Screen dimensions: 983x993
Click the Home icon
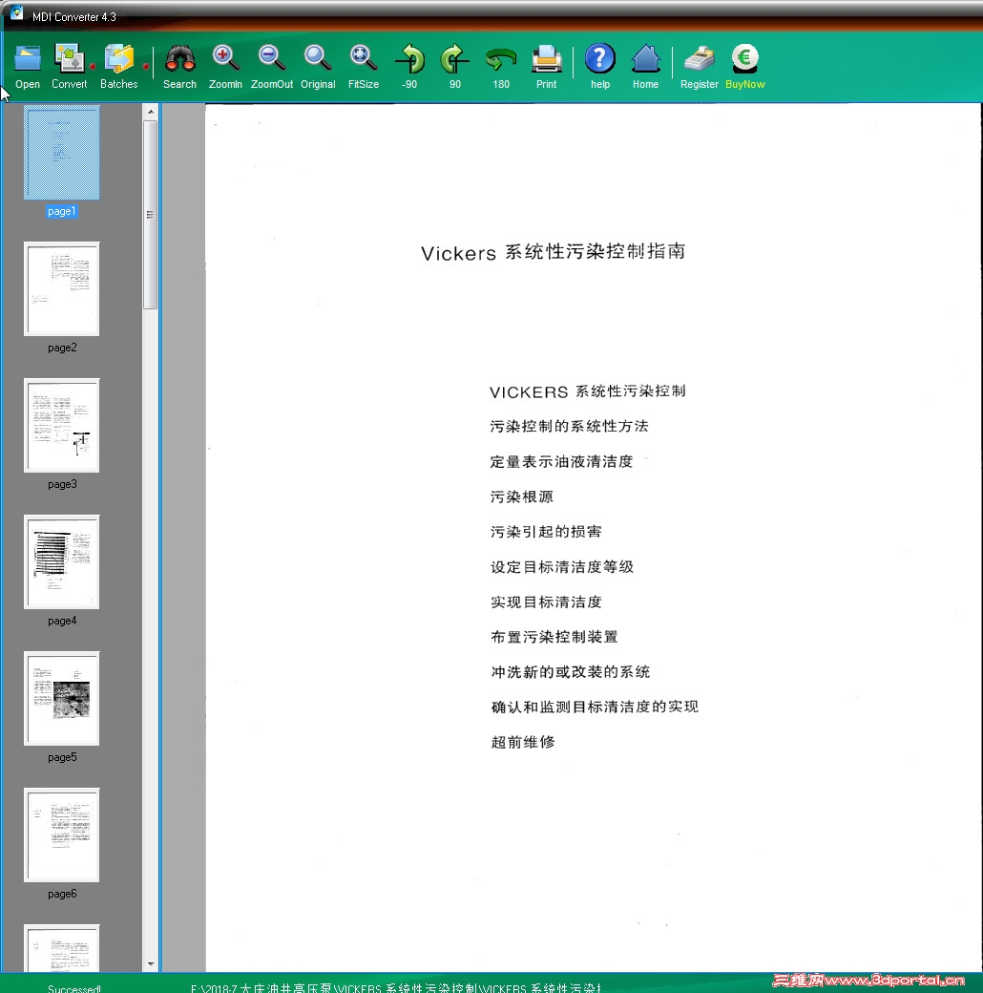point(645,58)
